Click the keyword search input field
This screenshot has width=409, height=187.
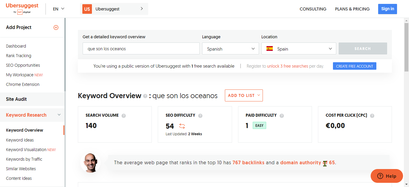point(141,48)
